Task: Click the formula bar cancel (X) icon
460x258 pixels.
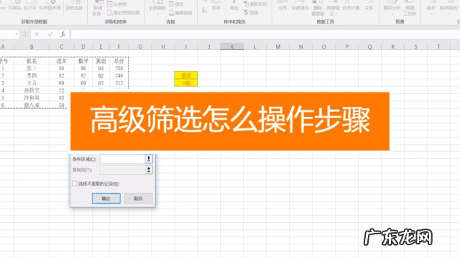Action: (x=37, y=34)
